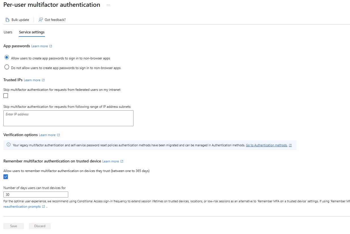This screenshot has height=234, width=350.
Task: Click the info icon in migration banner
Action: [8, 145]
